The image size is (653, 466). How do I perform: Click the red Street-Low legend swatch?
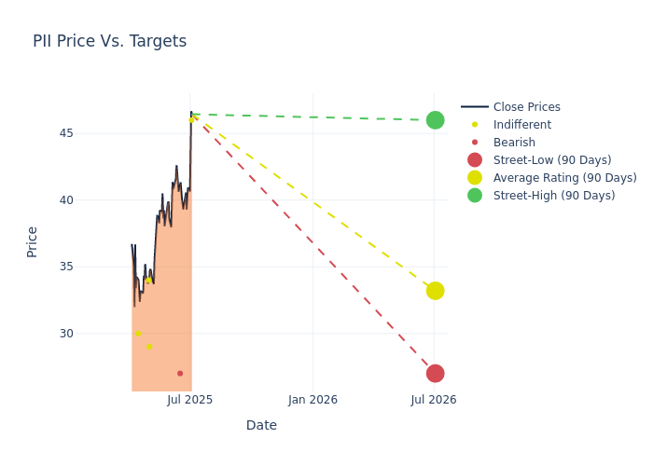(475, 160)
